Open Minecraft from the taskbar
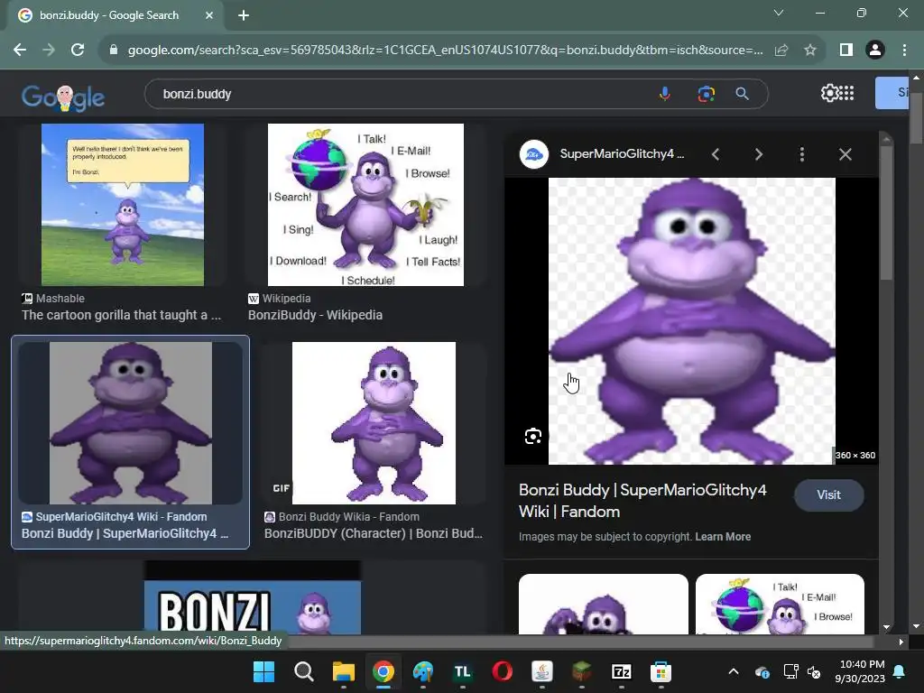The height and width of the screenshot is (693, 924). pyautogui.click(x=582, y=671)
